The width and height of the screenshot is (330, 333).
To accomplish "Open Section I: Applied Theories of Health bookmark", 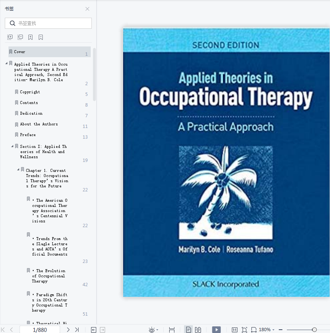I will pos(44,152).
